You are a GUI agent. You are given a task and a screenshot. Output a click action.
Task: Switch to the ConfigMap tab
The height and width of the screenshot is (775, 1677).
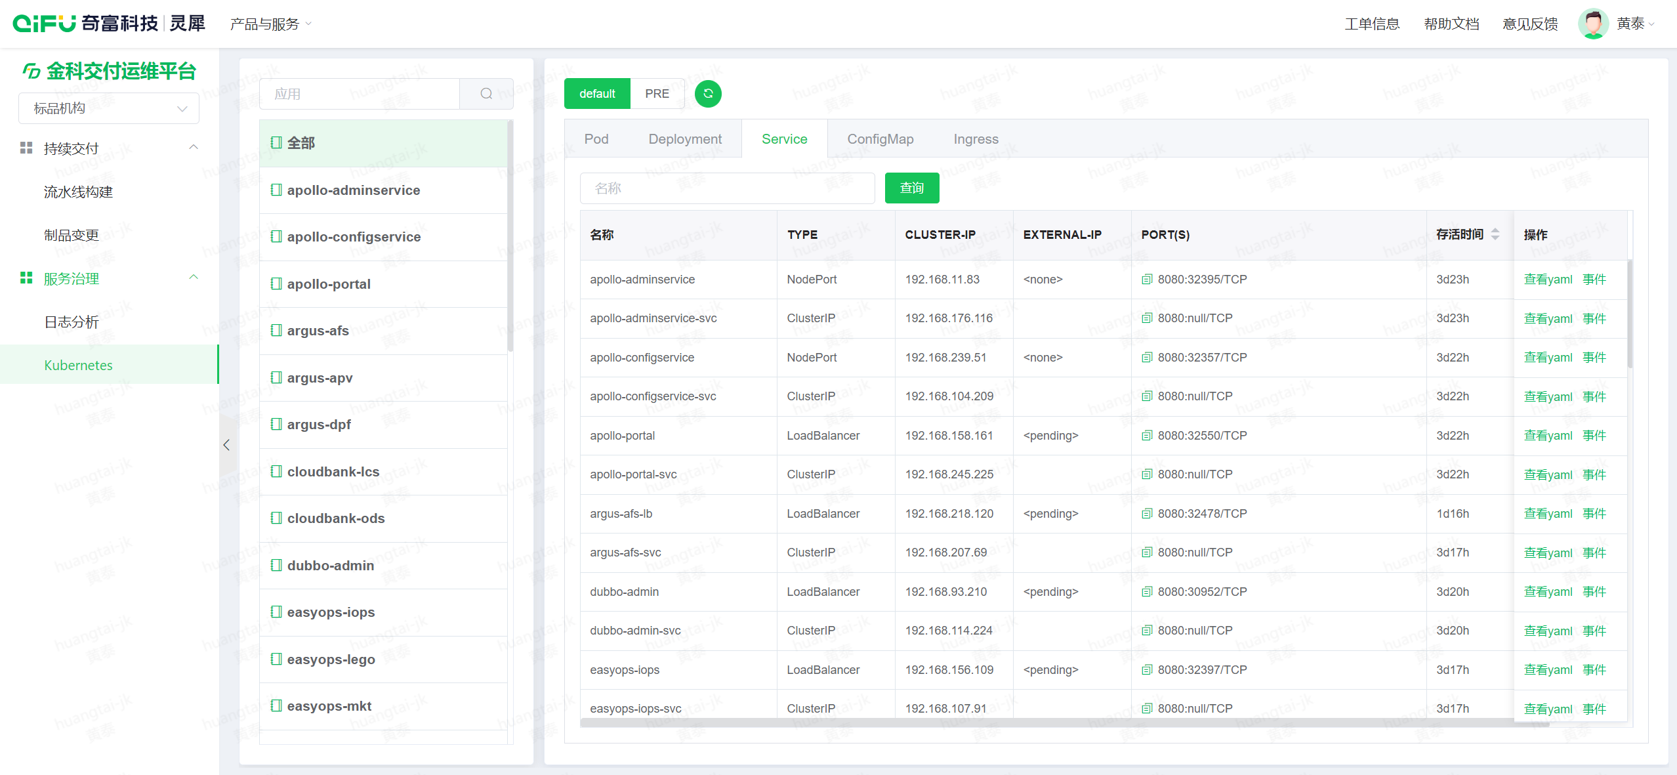point(880,139)
